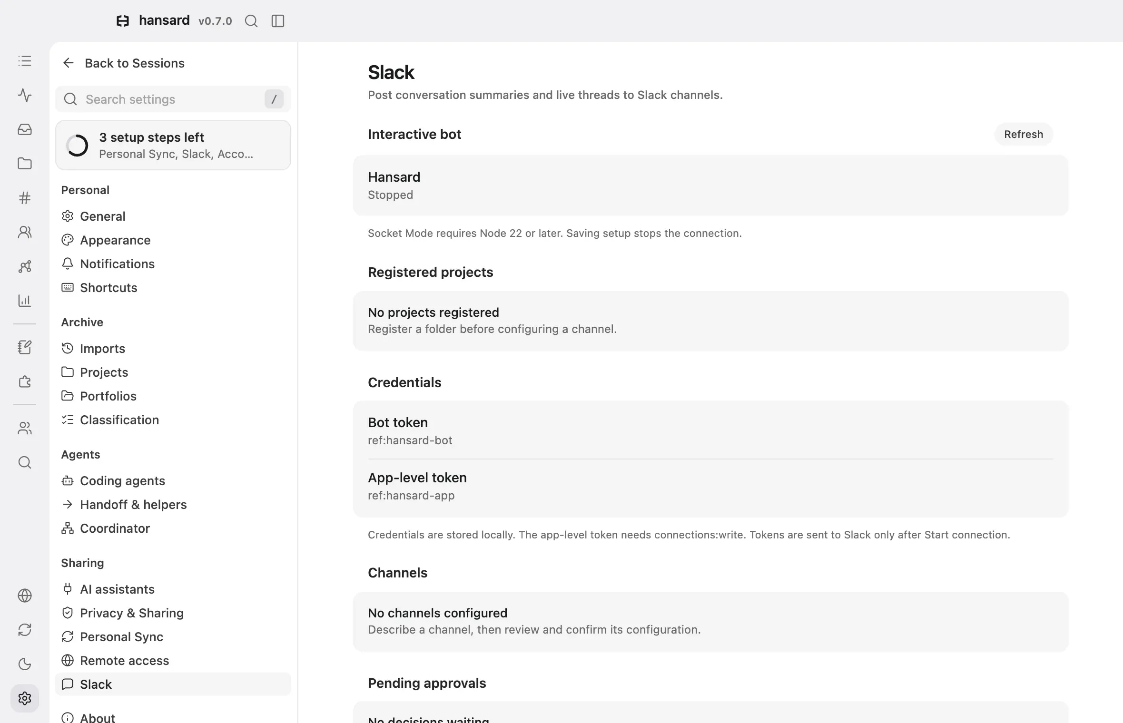Image resolution: width=1123 pixels, height=723 pixels.
Task: Open the list icon at top of left rail
Action: (25, 61)
